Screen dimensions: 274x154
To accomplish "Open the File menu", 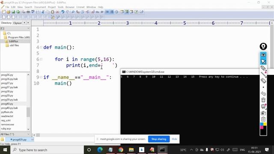I will [x=7, y=7].
